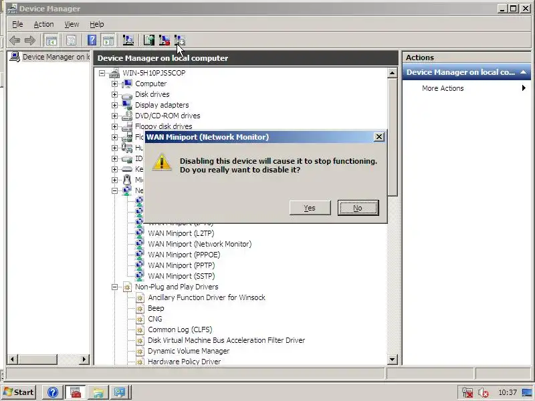Click Device Manager icon in left console tree
Viewport: 535px width, 401px height.
click(x=15, y=57)
